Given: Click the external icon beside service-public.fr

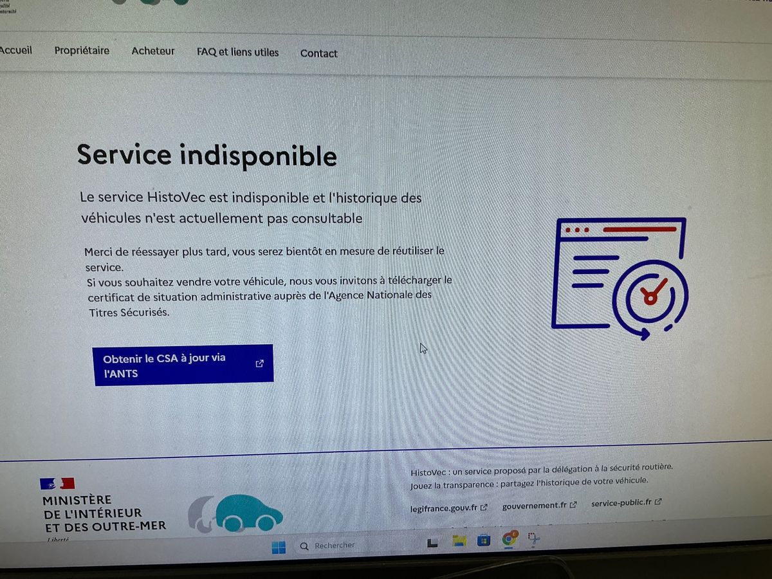Looking at the screenshot, I should tap(658, 502).
